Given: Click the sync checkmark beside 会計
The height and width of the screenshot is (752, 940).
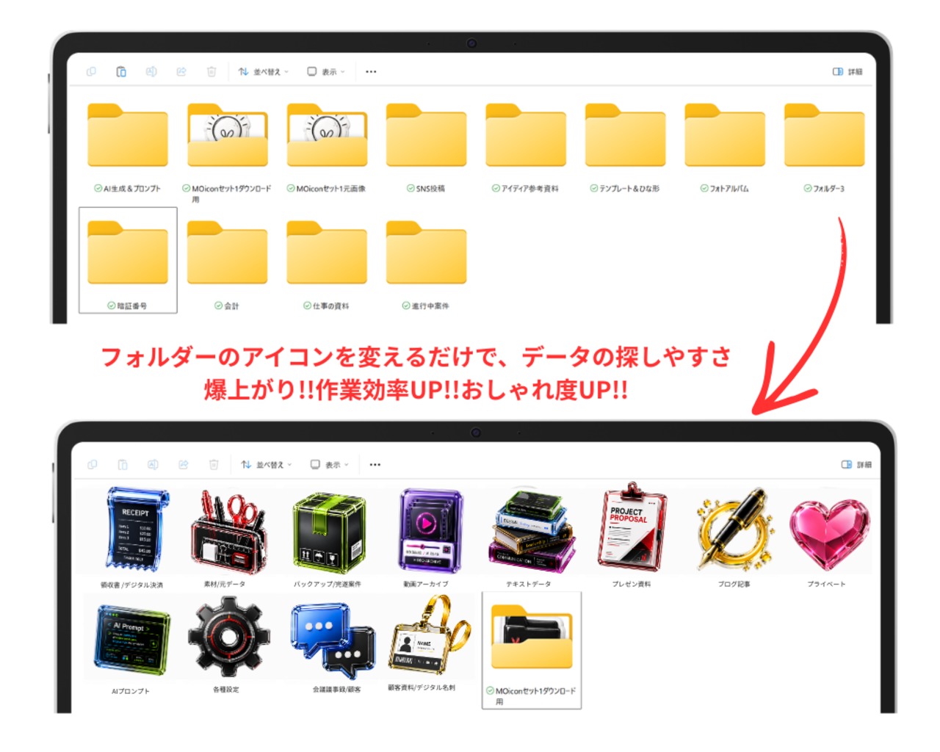Looking at the screenshot, I should 218,305.
